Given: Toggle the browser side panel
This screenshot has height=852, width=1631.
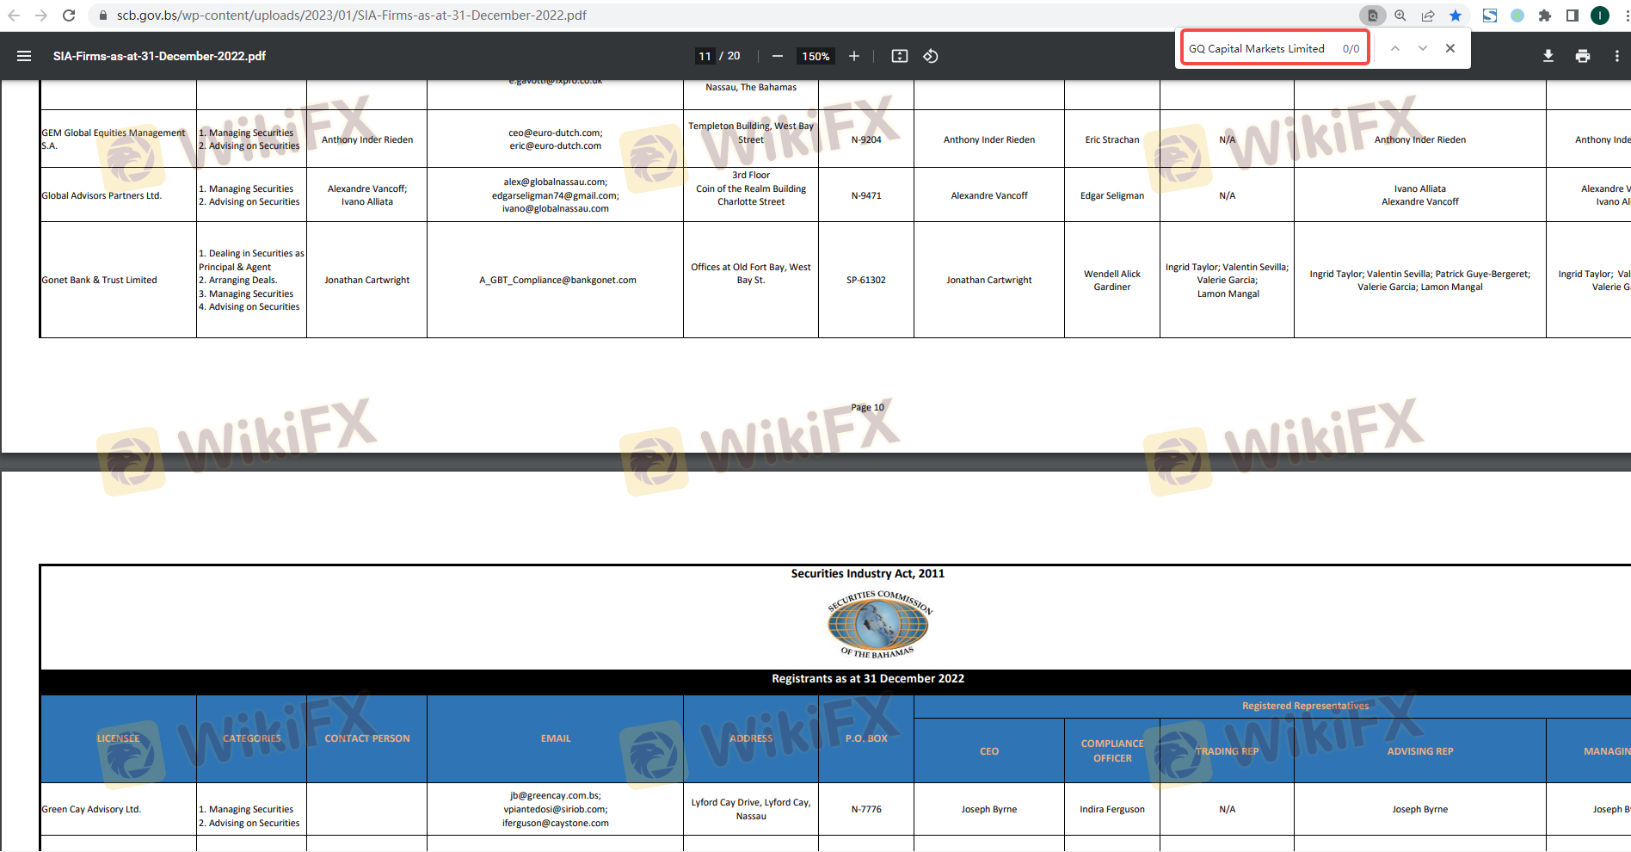Looking at the screenshot, I should tap(1573, 15).
